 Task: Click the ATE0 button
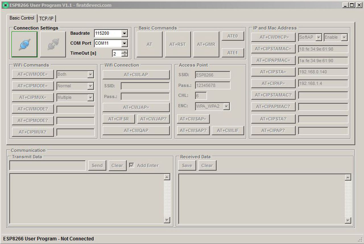click(233, 36)
